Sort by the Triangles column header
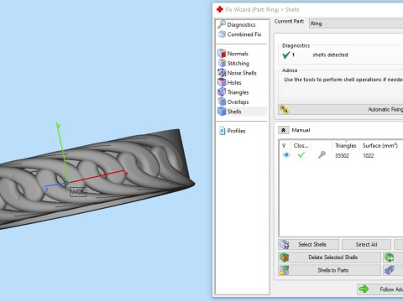The image size is (403, 302). [346, 145]
